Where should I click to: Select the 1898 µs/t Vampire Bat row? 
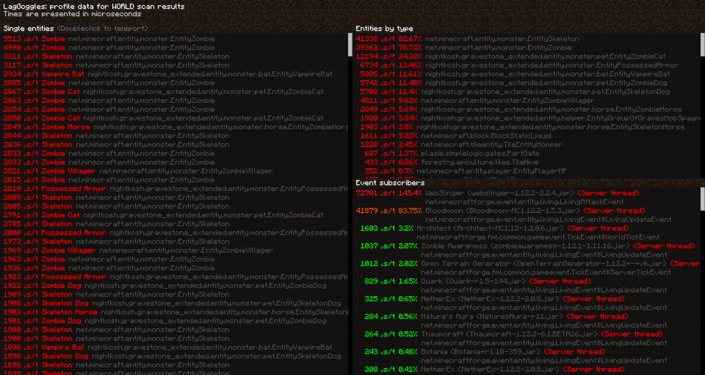click(168, 347)
